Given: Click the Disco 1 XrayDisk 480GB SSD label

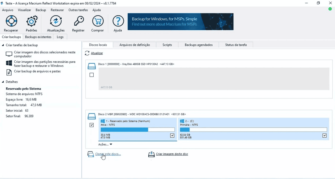Looking at the screenshot, I should click(x=136, y=64).
